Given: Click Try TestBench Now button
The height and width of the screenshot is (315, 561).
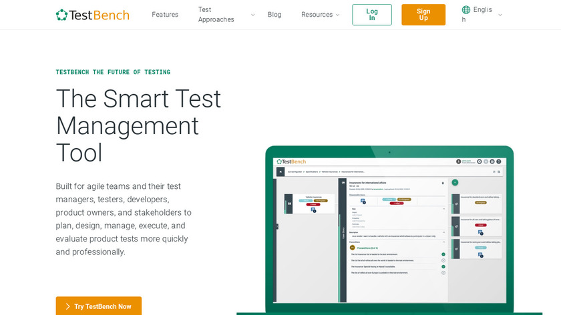Looking at the screenshot, I should pyautogui.click(x=99, y=306).
